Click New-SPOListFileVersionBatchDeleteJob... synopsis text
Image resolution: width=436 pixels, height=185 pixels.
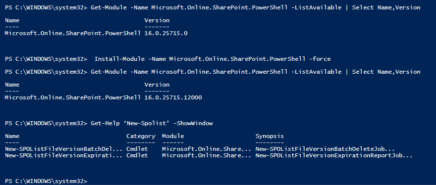[x=325, y=149]
